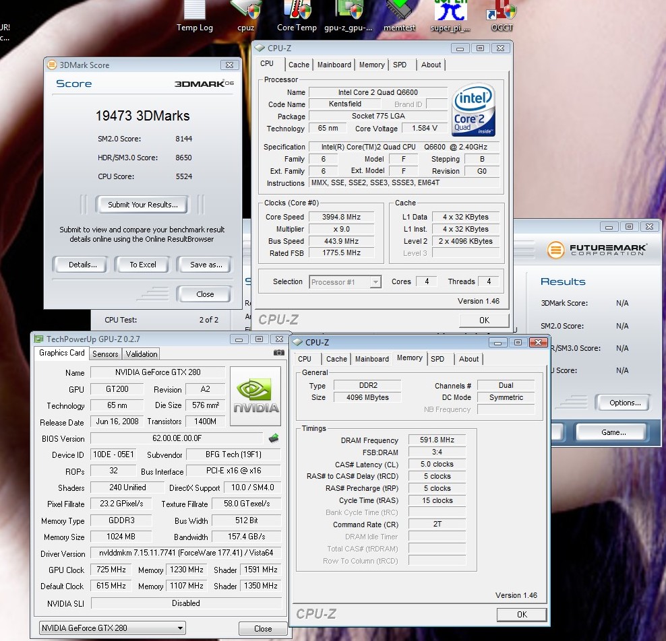The height and width of the screenshot is (641, 666).
Task: Click the DRAM Frequency value 591.8 MHz
Action: tap(437, 440)
